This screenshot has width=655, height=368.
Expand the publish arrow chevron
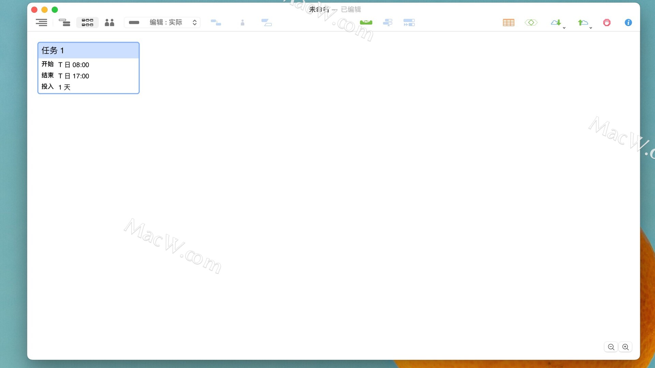591,28
